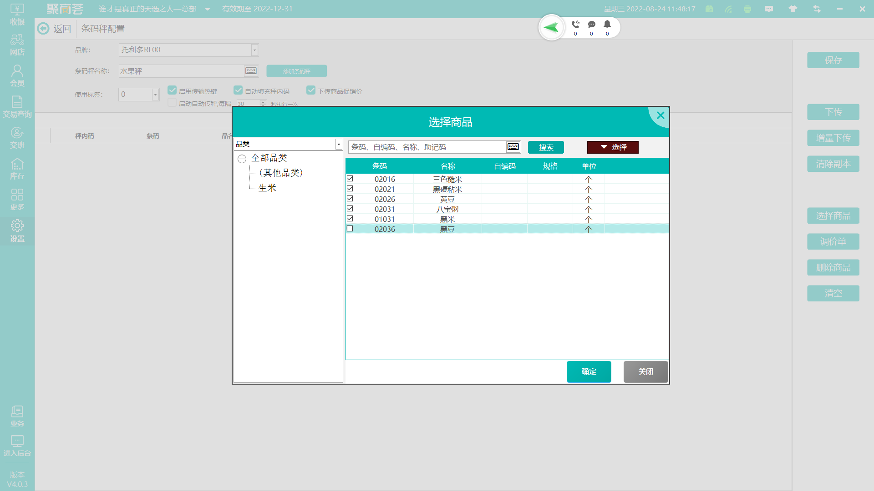Open the 设置 settings sidebar icon

17,231
